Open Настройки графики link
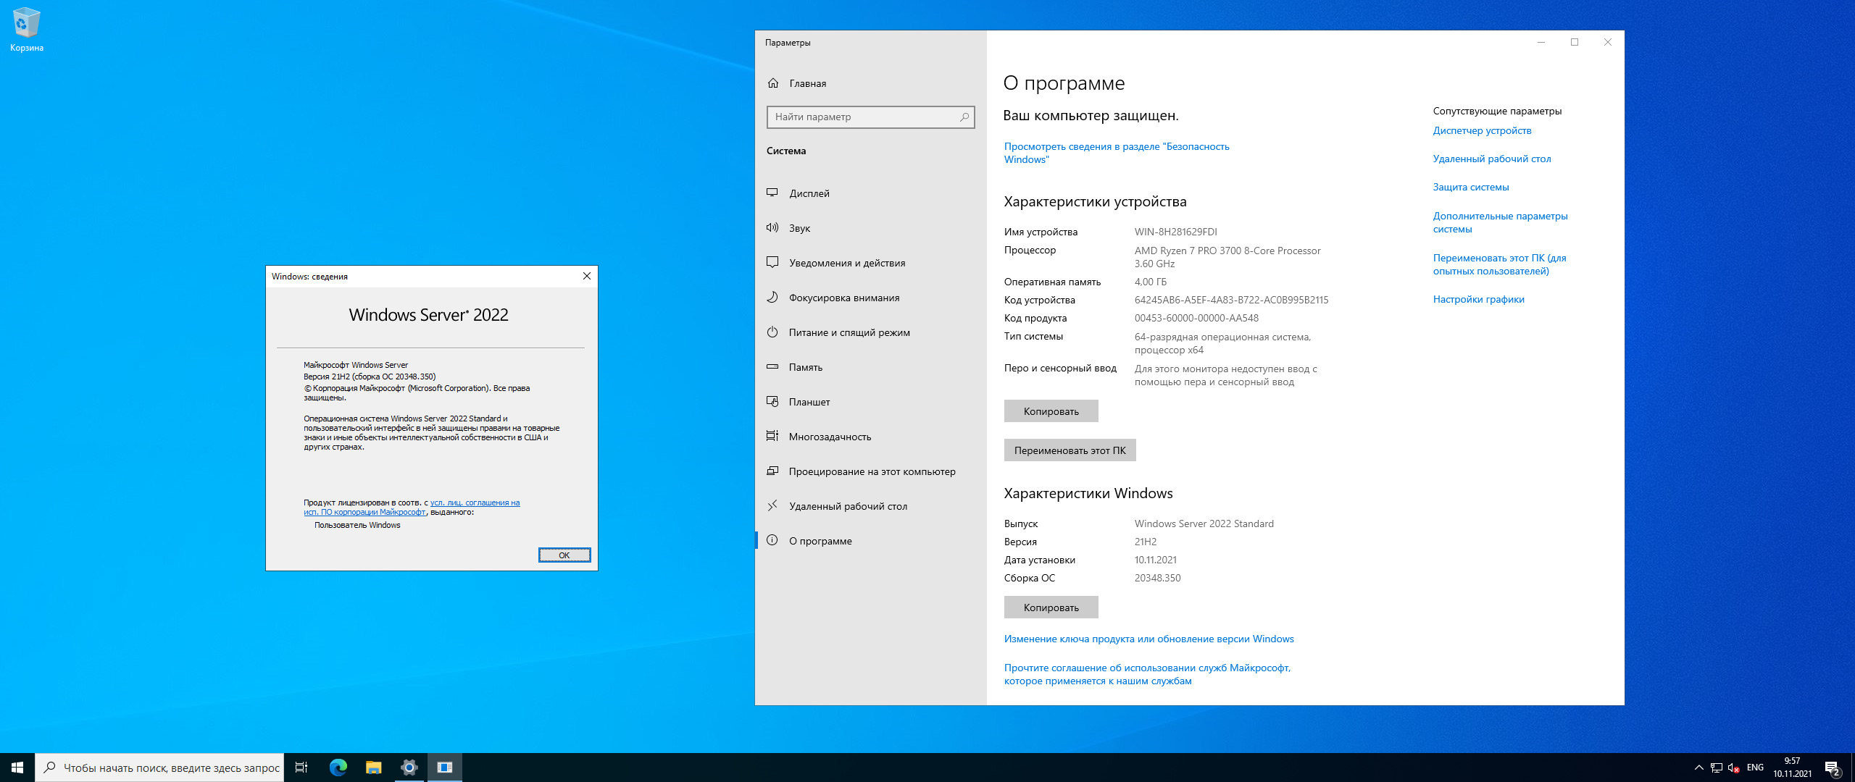The height and width of the screenshot is (782, 1855). pyautogui.click(x=1478, y=299)
